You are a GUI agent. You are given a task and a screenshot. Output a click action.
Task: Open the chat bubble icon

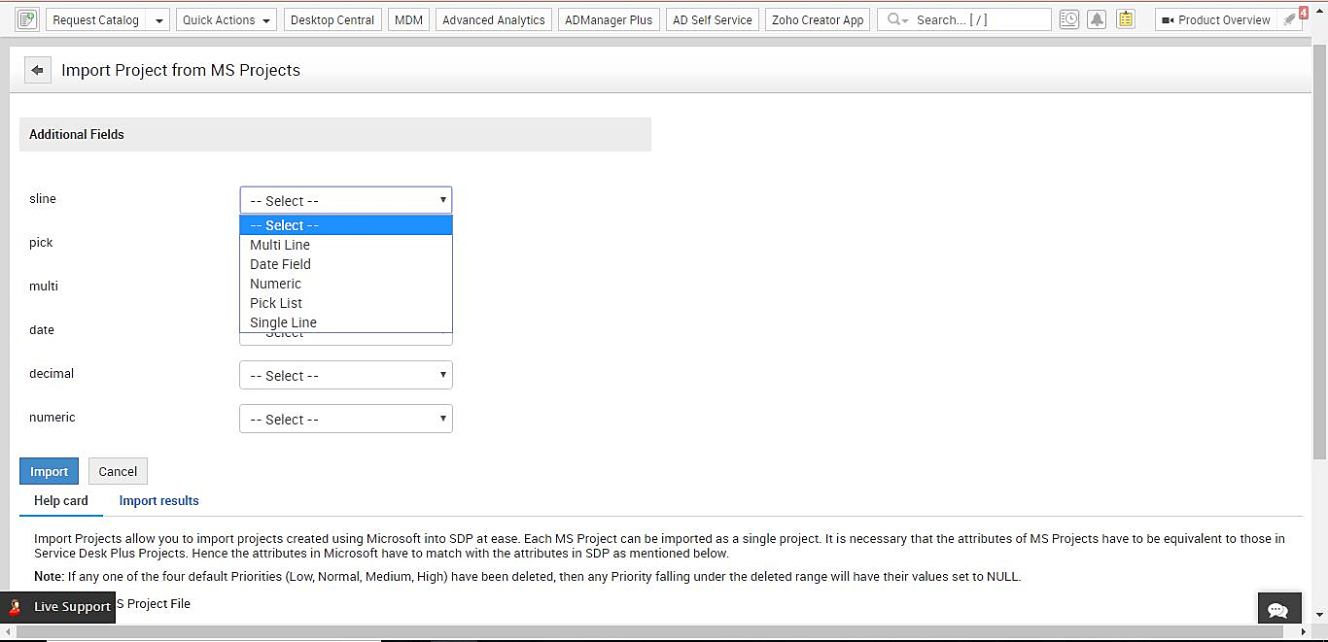[1278, 609]
